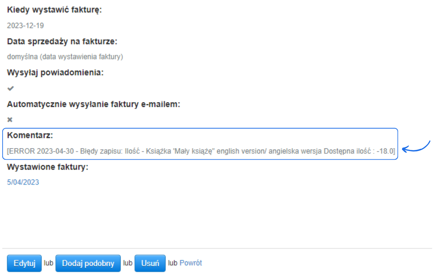Image resolution: width=436 pixels, height=280 pixels.
Task: Click the Usuń button
Action: click(150, 263)
